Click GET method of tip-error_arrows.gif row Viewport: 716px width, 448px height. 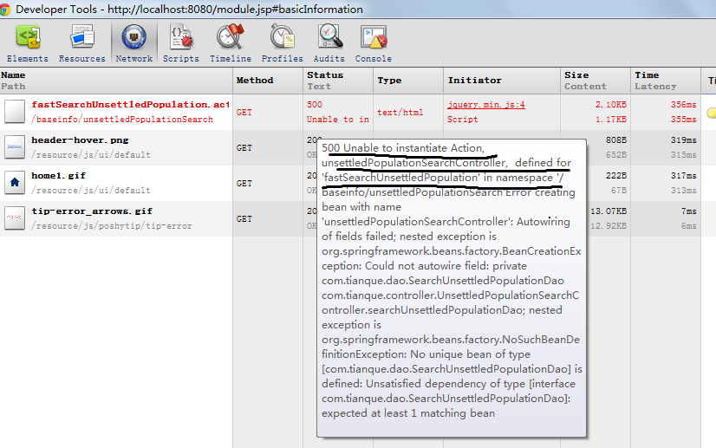coord(244,219)
